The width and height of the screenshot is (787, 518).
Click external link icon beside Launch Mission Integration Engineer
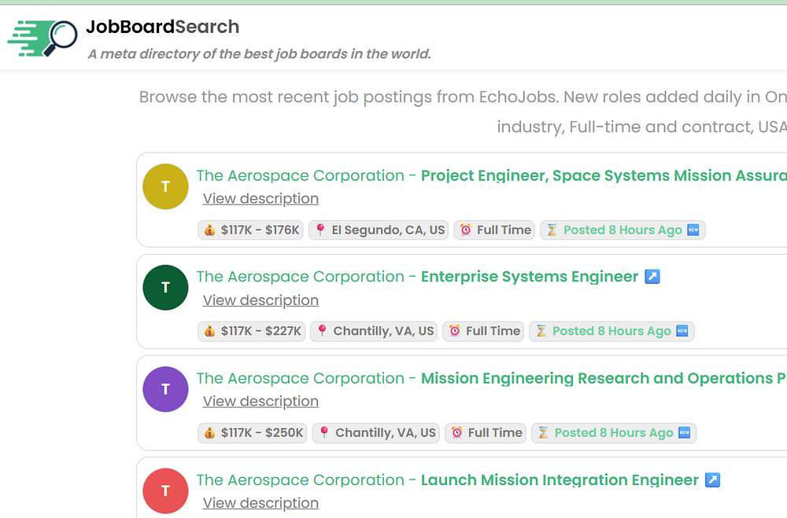coord(712,480)
